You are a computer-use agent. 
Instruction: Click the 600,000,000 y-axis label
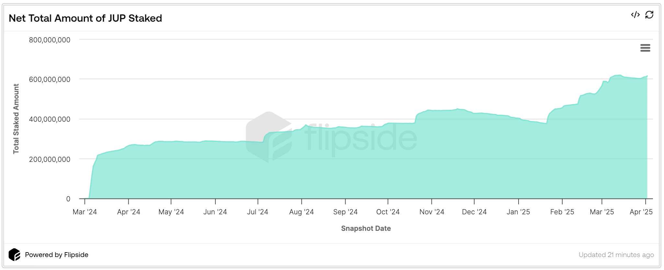pyautogui.click(x=50, y=79)
